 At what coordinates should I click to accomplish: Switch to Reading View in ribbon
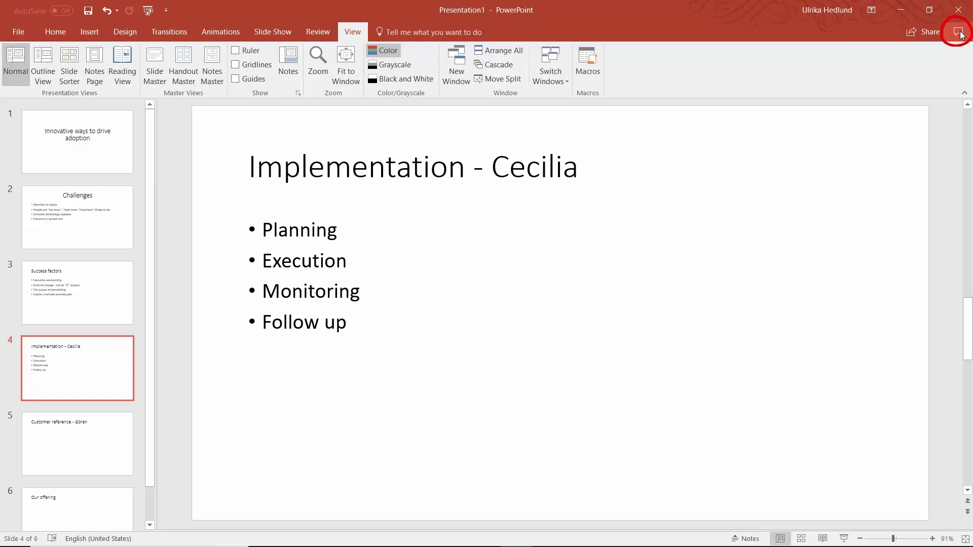(122, 66)
